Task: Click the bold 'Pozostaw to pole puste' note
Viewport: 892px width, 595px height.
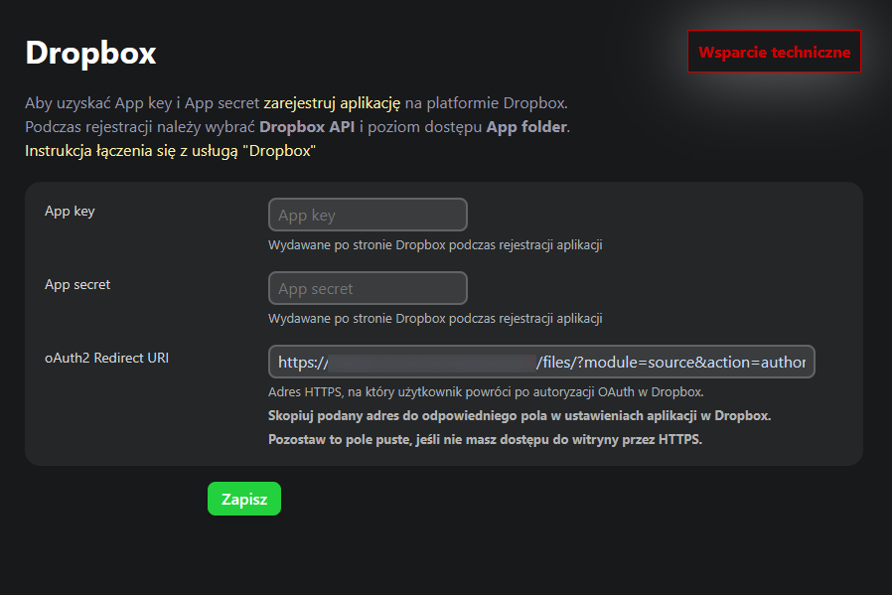Action: click(485, 439)
